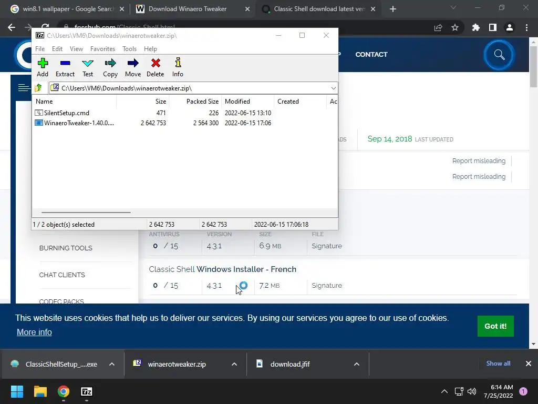Open Classic Shell Windows Installer - French link
This screenshot has width=538, height=404.
tap(222, 269)
